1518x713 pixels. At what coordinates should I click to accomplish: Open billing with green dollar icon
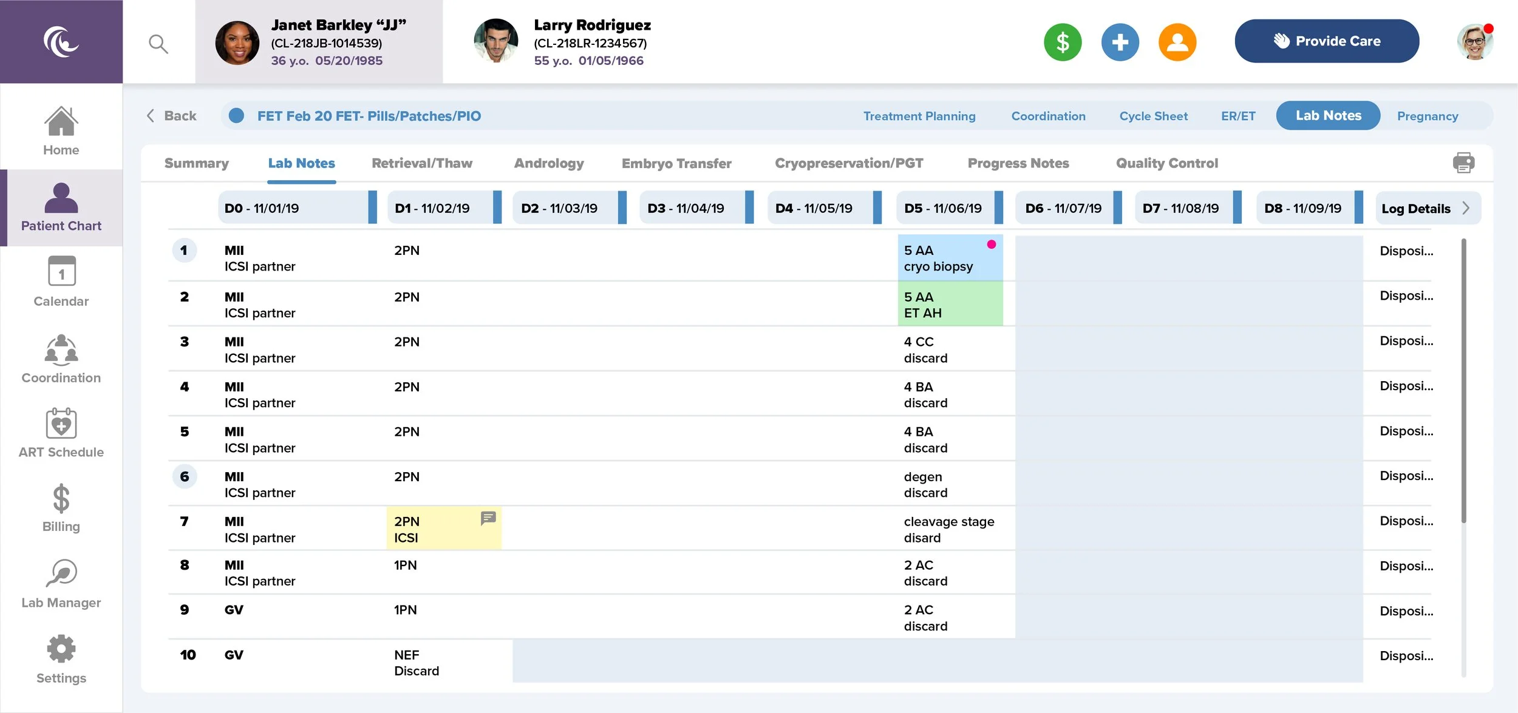[1062, 42]
